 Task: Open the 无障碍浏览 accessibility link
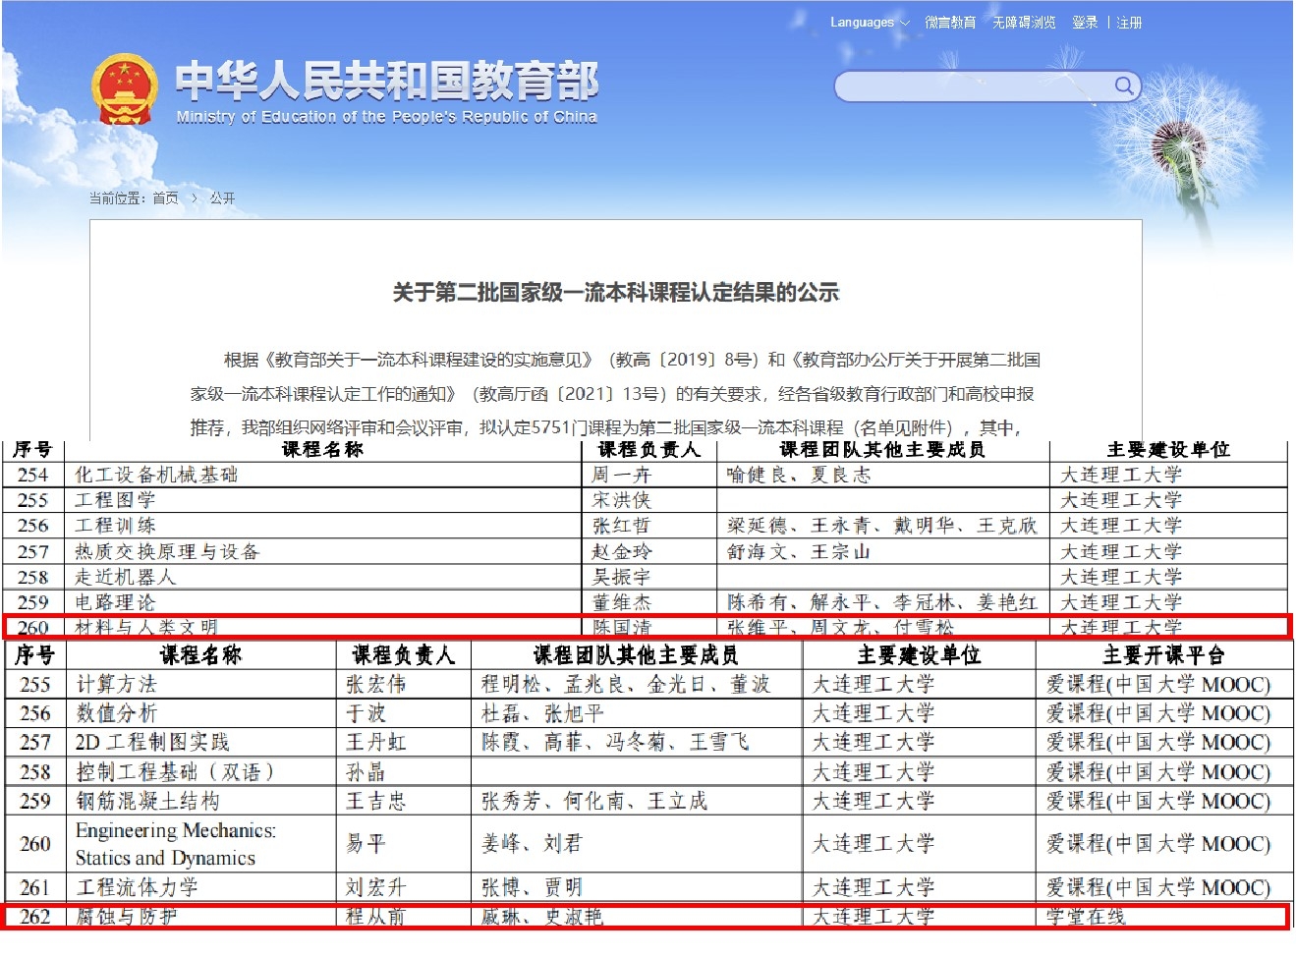(1023, 23)
